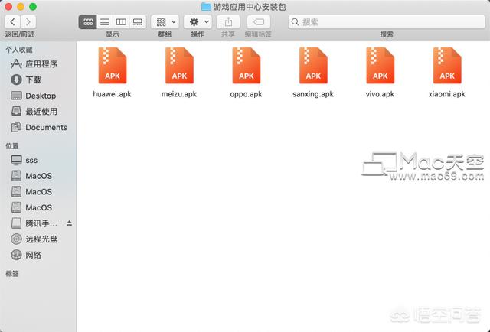Image resolution: width=490 pixels, height=332 pixels.
Task: Focus the search field
Action: pos(387,22)
